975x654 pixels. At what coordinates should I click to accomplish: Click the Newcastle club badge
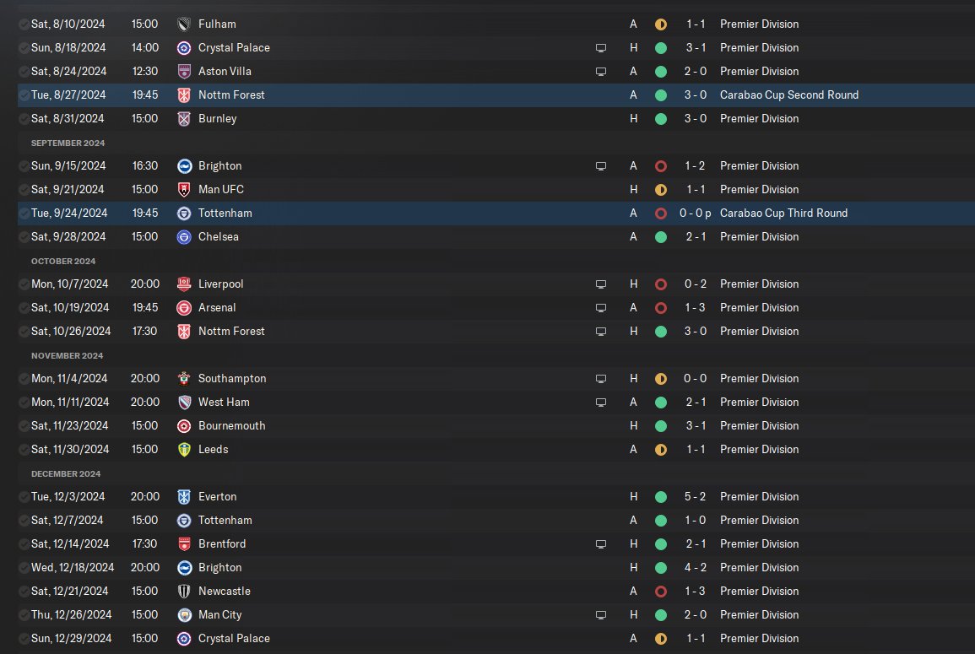184,592
